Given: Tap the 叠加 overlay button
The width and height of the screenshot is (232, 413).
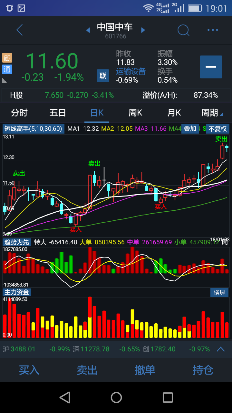Looking at the screenshot, I should pos(190,129).
